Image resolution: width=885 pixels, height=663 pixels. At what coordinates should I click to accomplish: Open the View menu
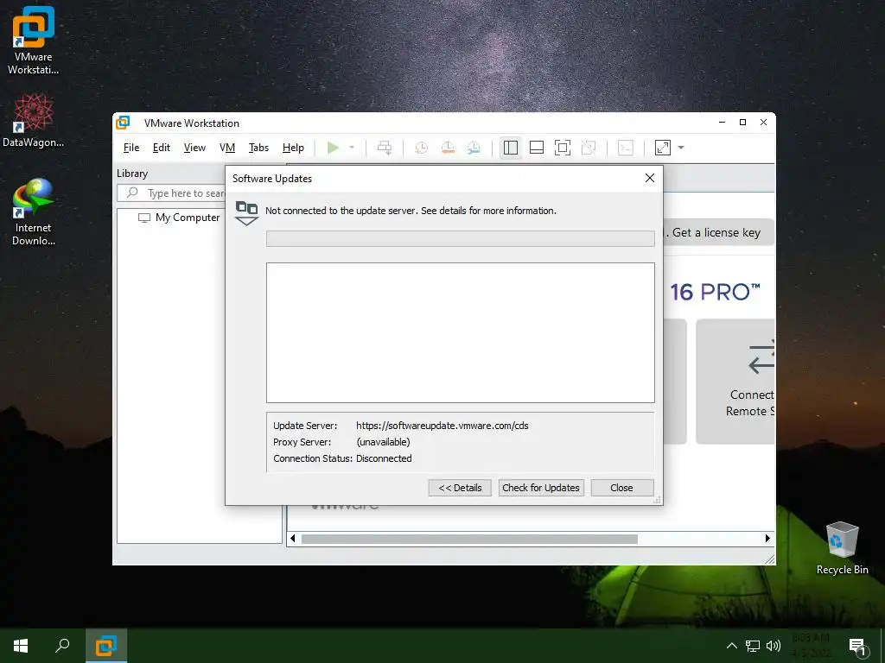(194, 148)
